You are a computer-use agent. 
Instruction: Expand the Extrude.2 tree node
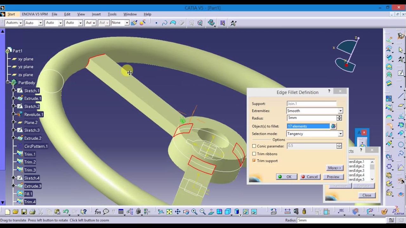click(13, 138)
